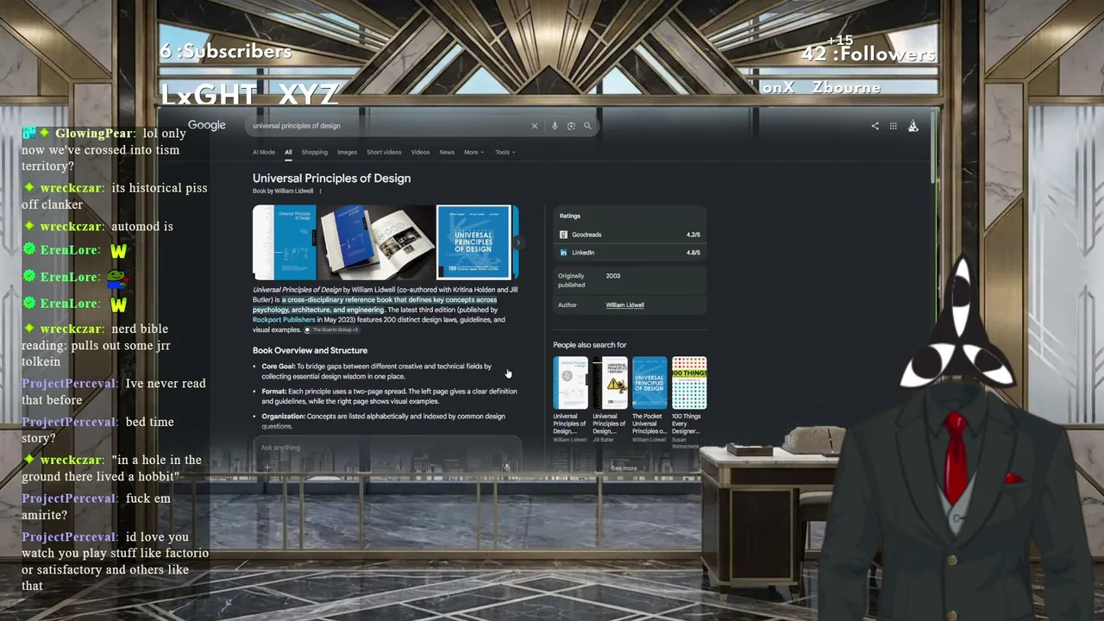Expand 'See more' under People also search for
The width and height of the screenshot is (1104, 621).
pyautogui.click(x=628, y=468)
